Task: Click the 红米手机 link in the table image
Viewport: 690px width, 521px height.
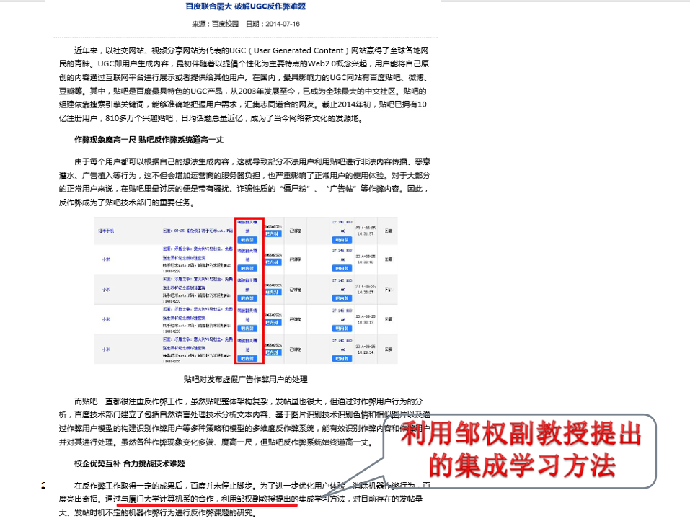Action: click(x=106, y=231)
